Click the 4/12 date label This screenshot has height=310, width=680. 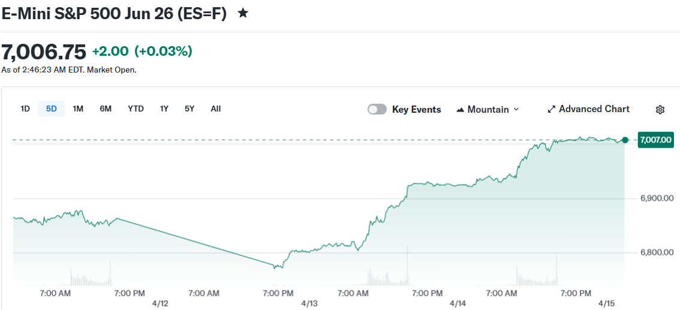pyautogui.click(x=161, y=303)
